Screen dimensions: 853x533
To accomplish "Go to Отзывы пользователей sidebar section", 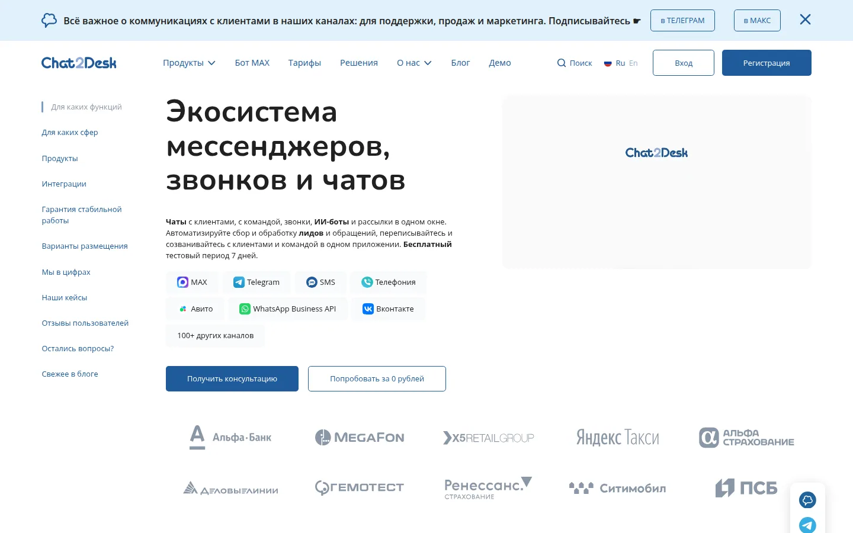I will [85, 323].
